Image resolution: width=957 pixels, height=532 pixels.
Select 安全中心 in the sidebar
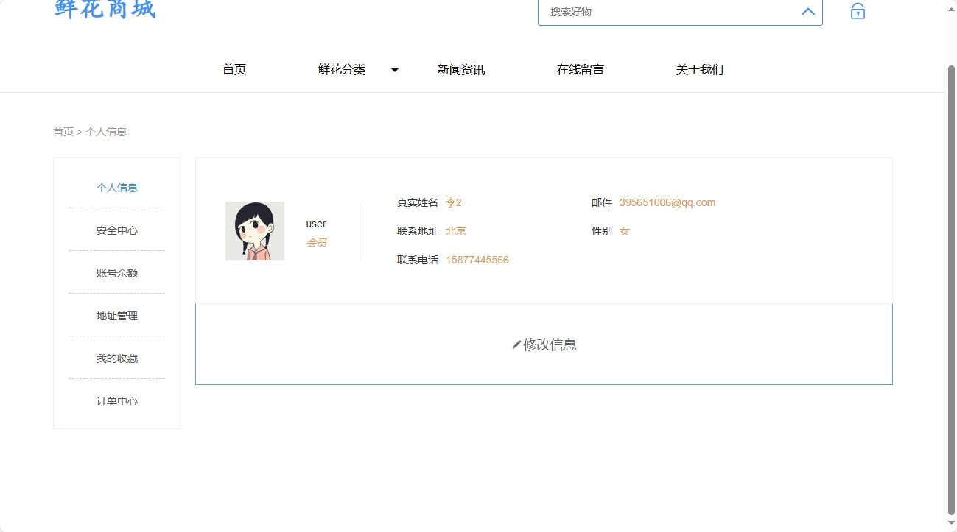116,230
